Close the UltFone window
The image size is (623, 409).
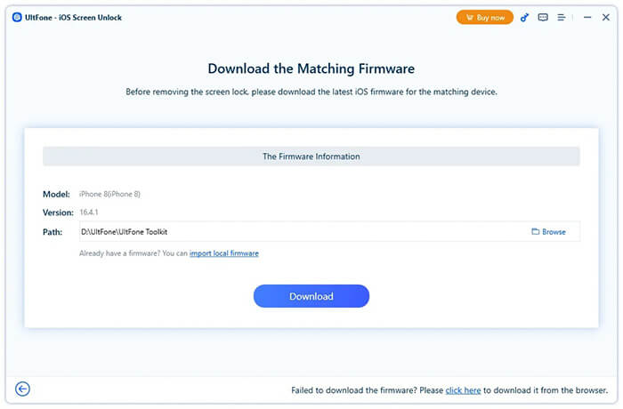[x=605, y=18]
